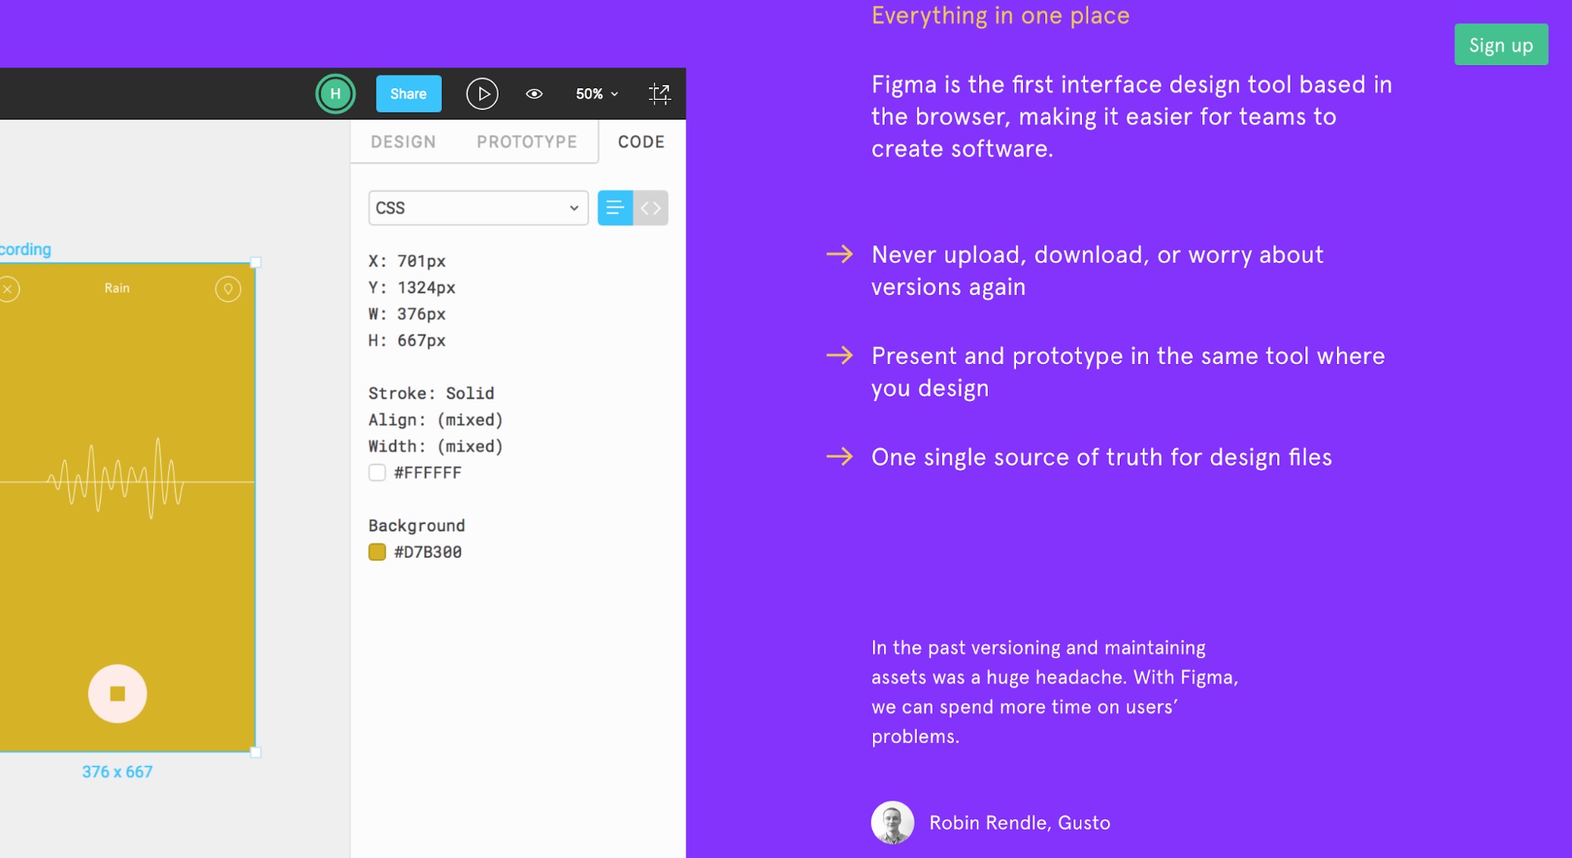Click the Multiplayer avatar H icon

click(x=335, y=94)
